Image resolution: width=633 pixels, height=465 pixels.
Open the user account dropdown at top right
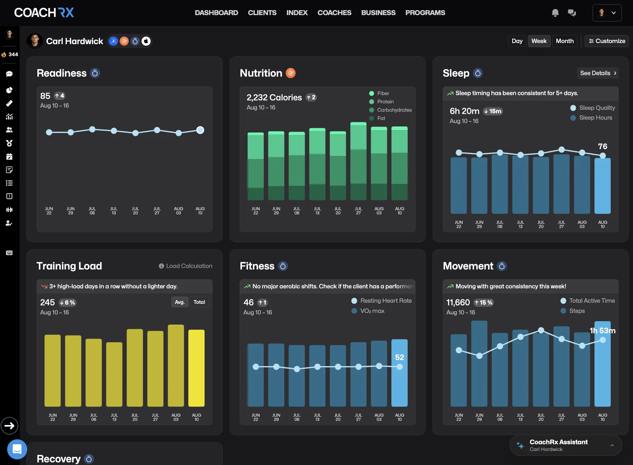tap(607, 13)
